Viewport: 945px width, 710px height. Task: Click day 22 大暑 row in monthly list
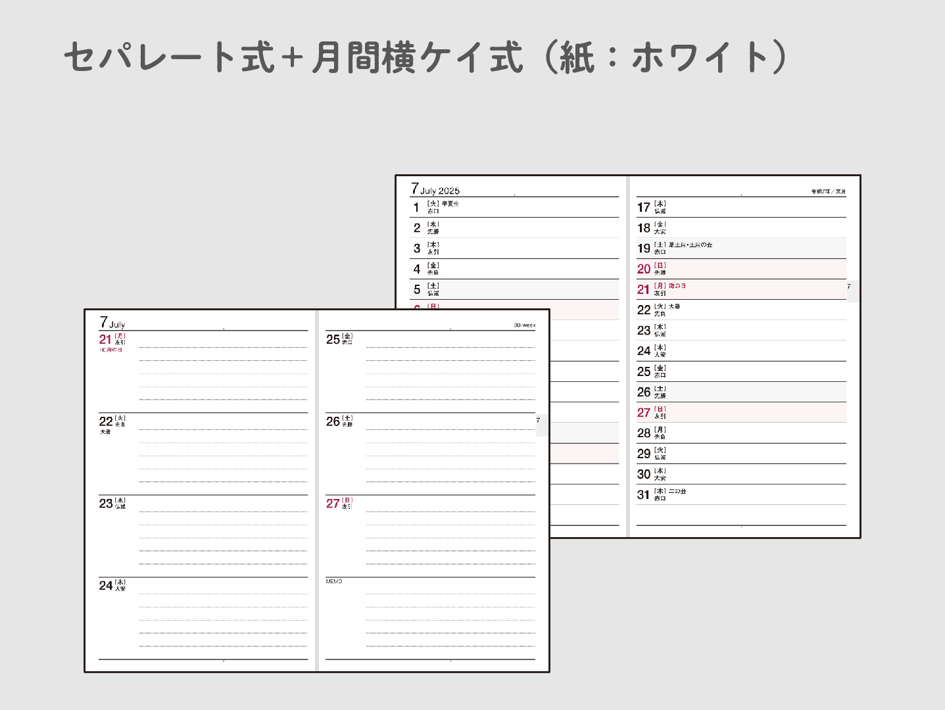741,310
